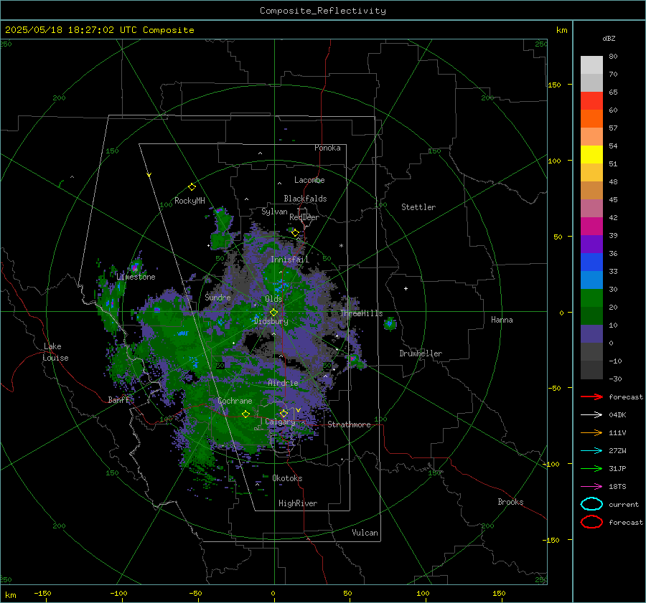Select the magenta 42 dBZ legend swatch
The height and width of the screenshot is (603, 646).
coord(591,226)
